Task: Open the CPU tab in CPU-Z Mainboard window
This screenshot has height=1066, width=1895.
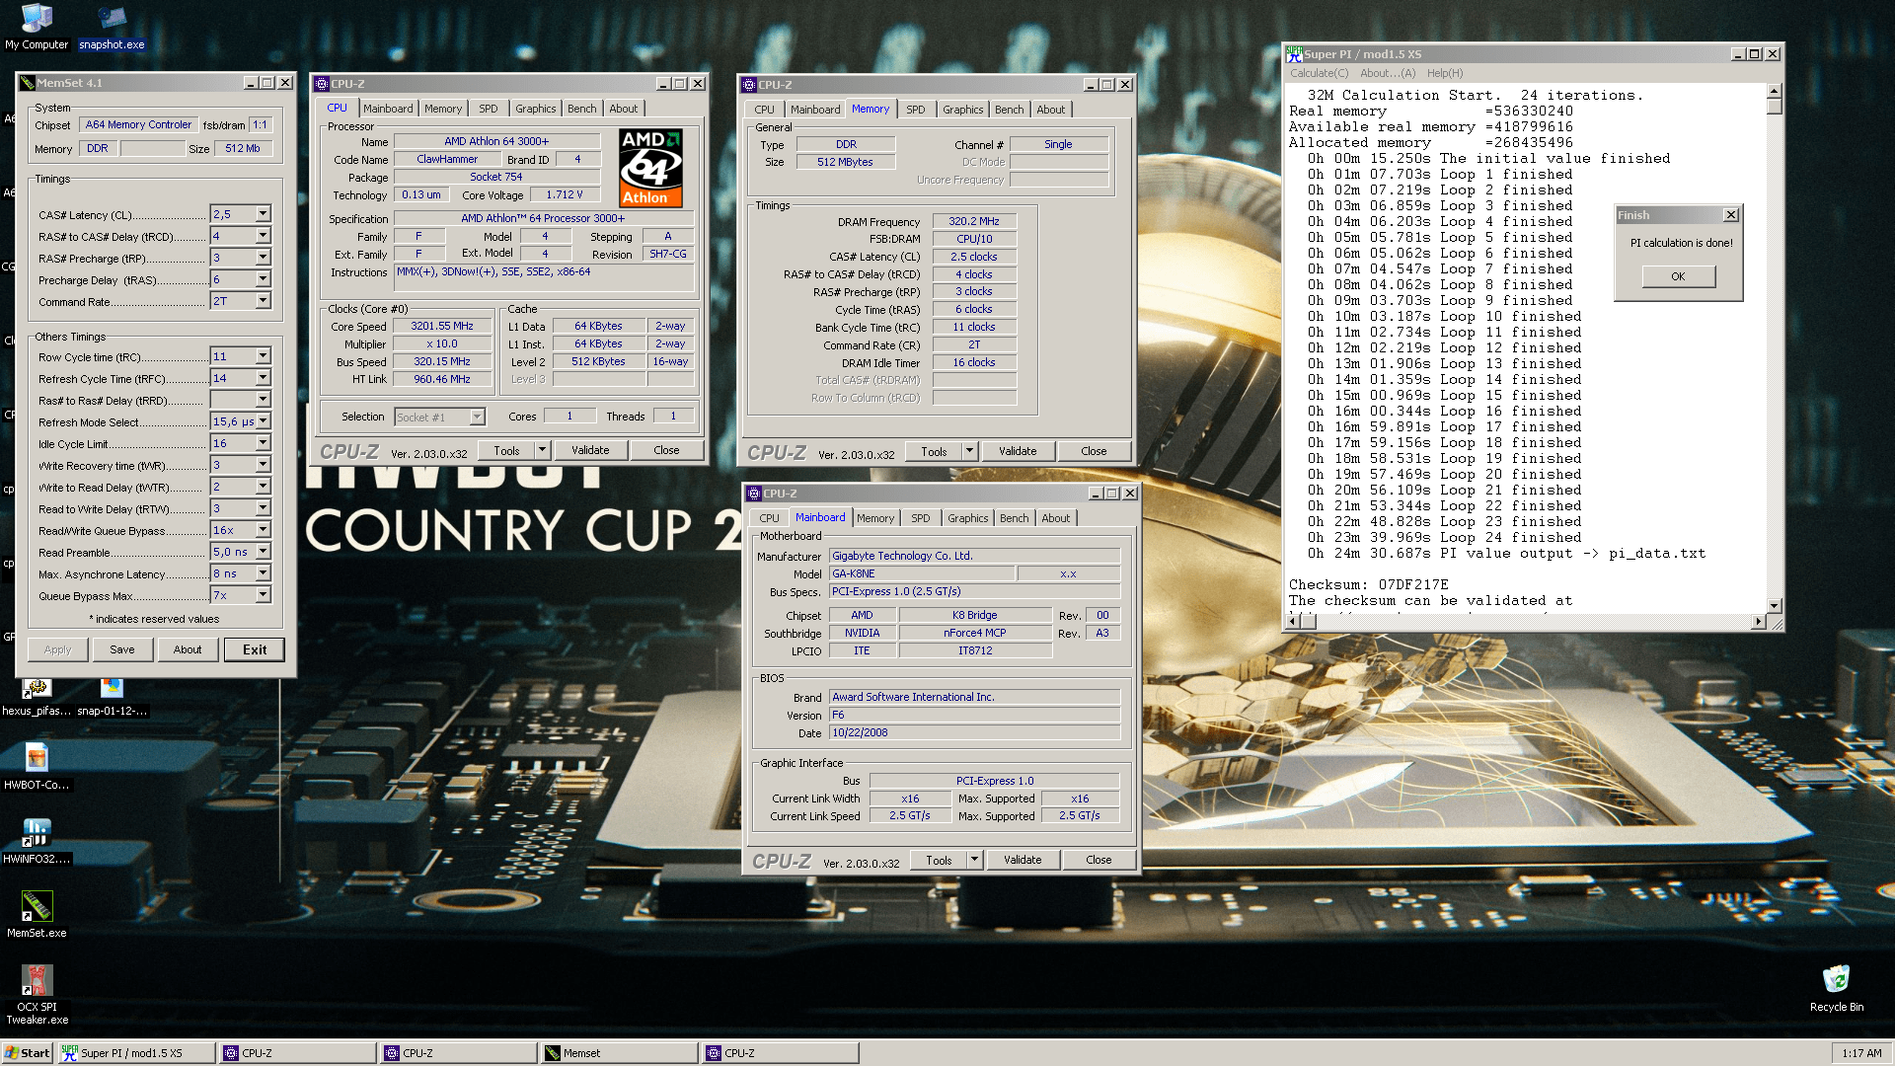Action: click(769, 518)
